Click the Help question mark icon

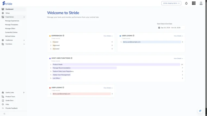coord(3,104)
